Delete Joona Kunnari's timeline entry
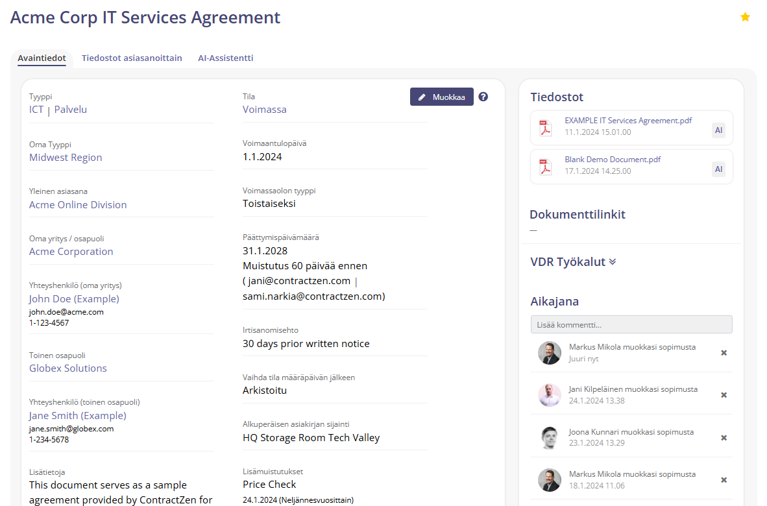 [x=724, y=437]
